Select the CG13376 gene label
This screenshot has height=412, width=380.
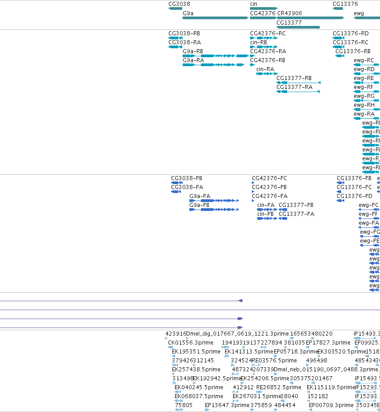coord(345,4)
